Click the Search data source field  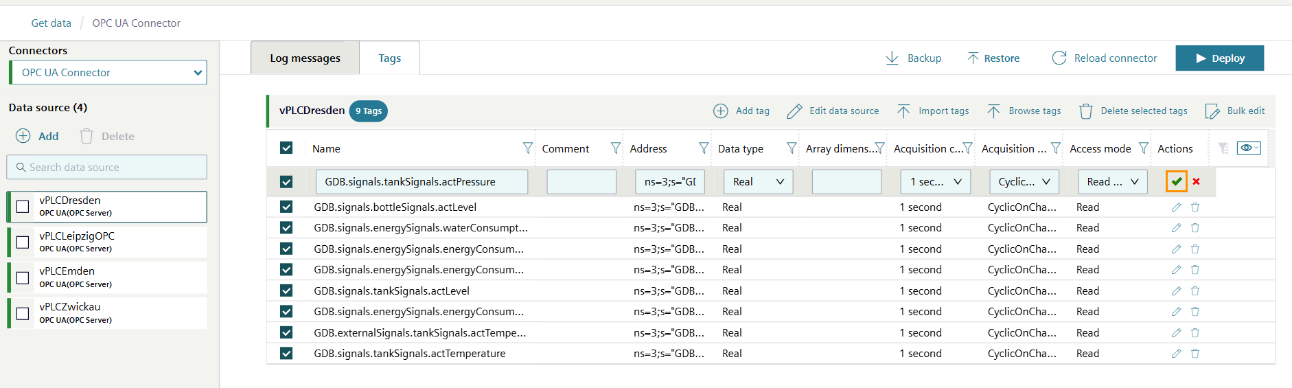tap(107, 168)
